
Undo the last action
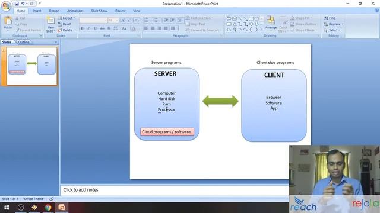coord(23,4)
